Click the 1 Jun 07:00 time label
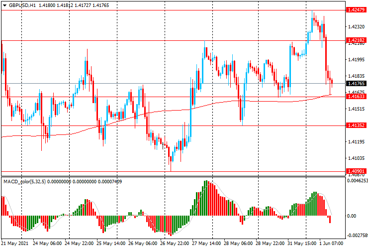 331,244
